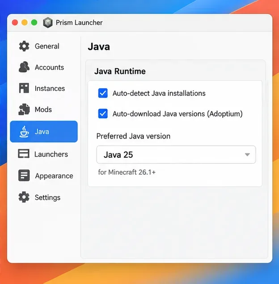Click the Instances building icon
279x284 pixels.
click(24, 88)
